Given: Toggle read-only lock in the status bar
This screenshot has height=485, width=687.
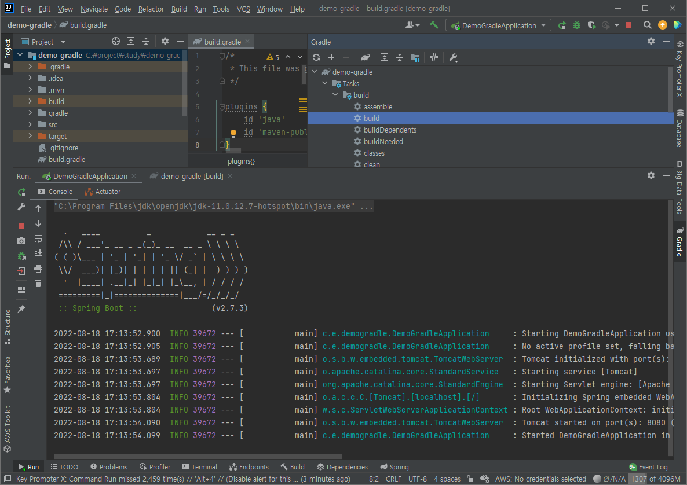Looking at the screenshot, I should (470, 479).
